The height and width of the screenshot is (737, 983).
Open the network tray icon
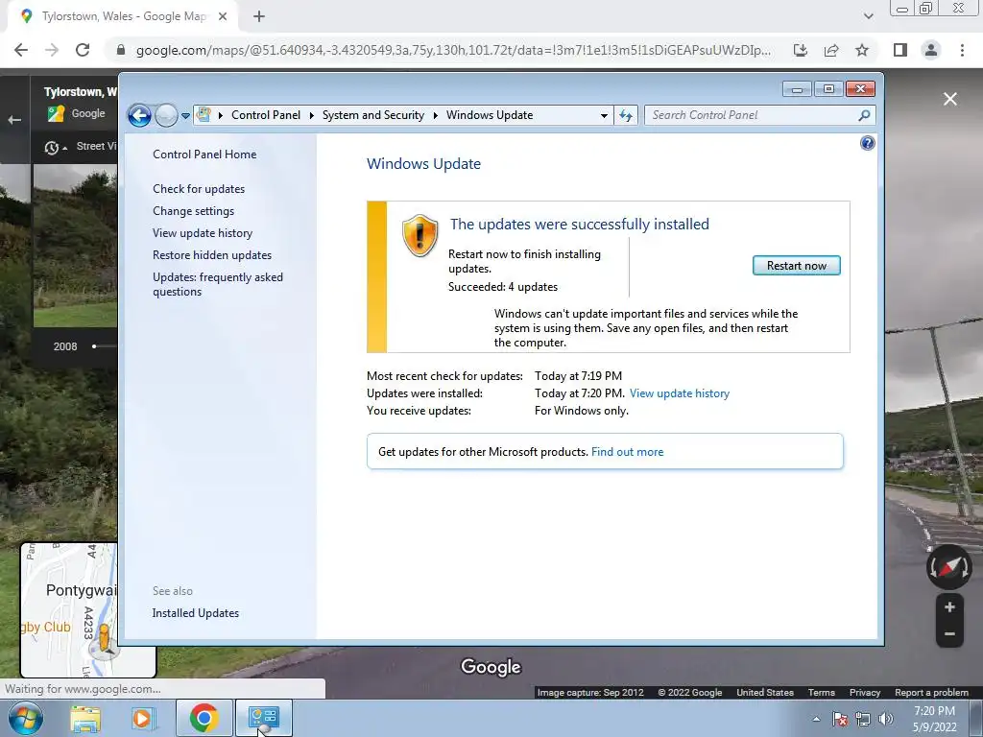click(x=863, y=719)
